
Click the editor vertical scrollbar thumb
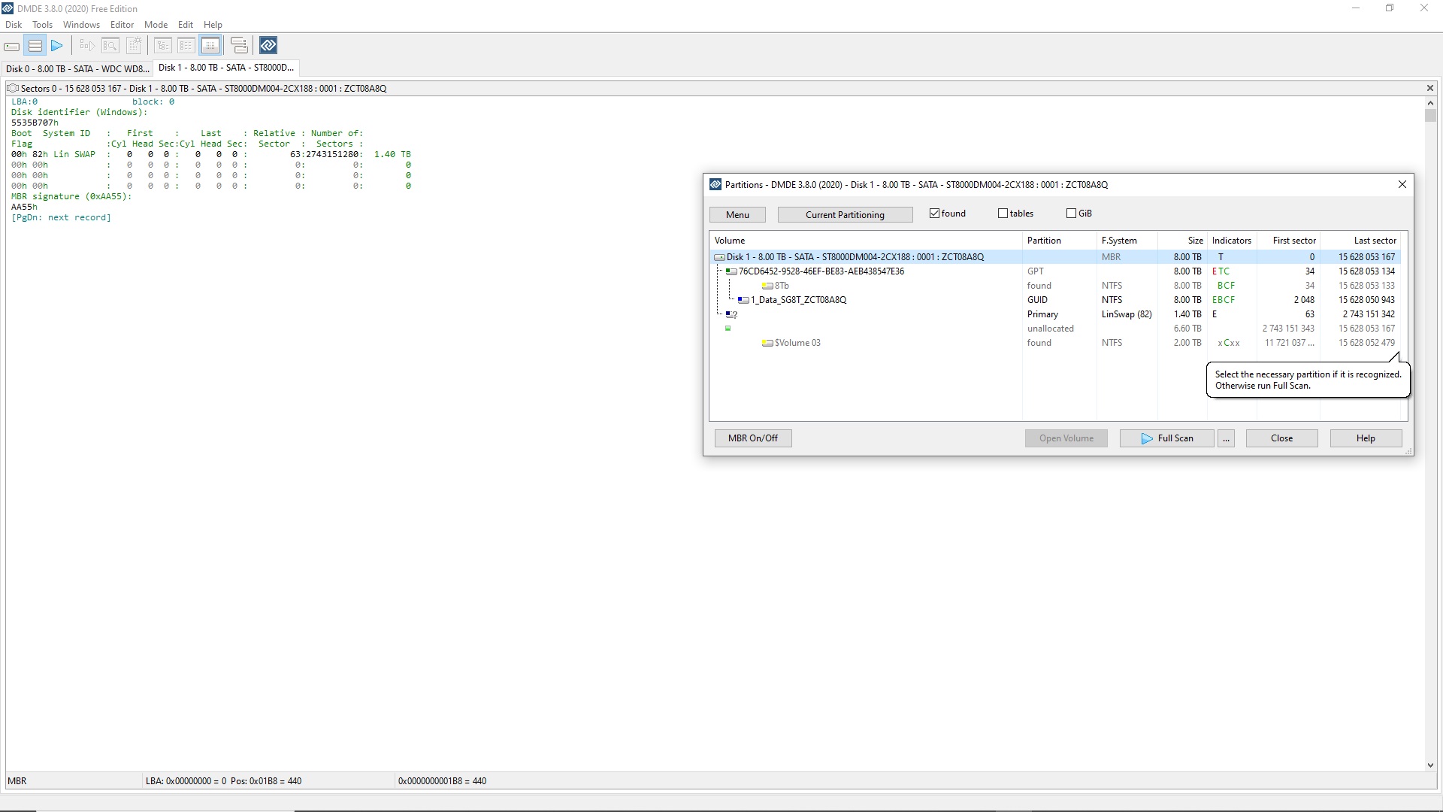(x=1430, y=116)
